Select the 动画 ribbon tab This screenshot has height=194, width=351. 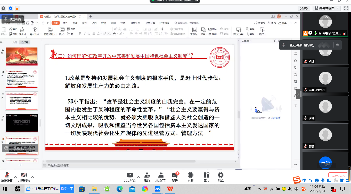[x=94, y=23]
